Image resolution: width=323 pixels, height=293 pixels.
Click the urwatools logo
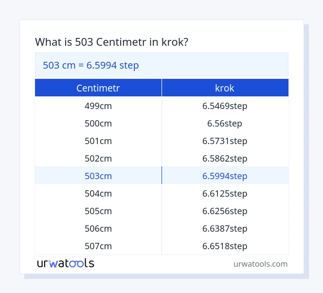point(65,263)
